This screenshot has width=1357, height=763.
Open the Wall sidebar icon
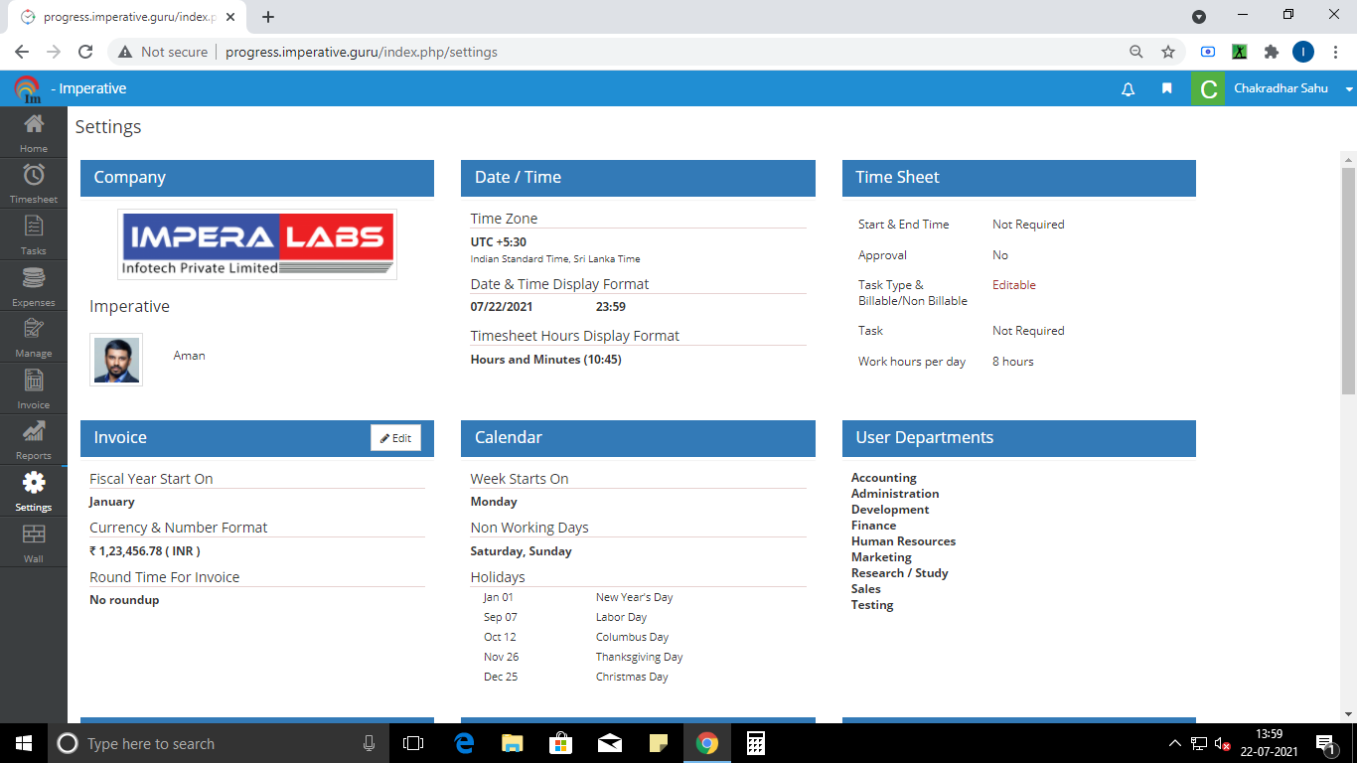tap(34, 535)
